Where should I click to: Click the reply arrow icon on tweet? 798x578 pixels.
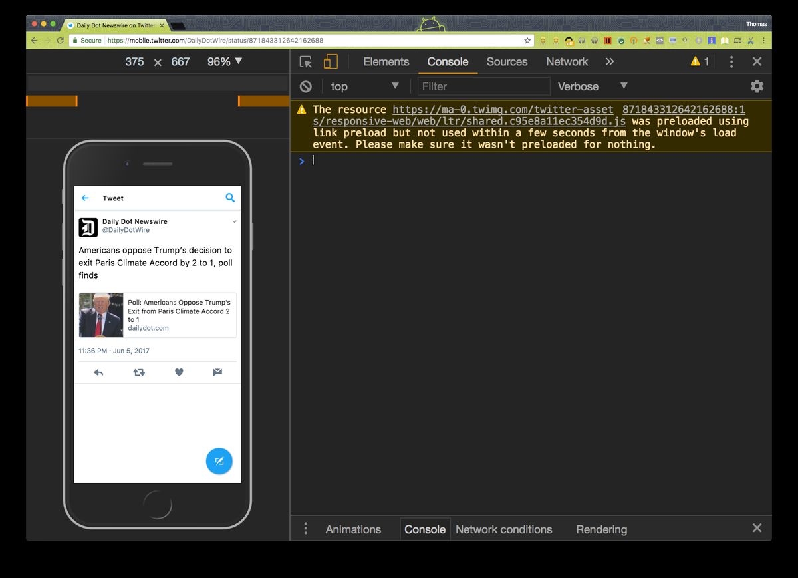click(98, 372)
